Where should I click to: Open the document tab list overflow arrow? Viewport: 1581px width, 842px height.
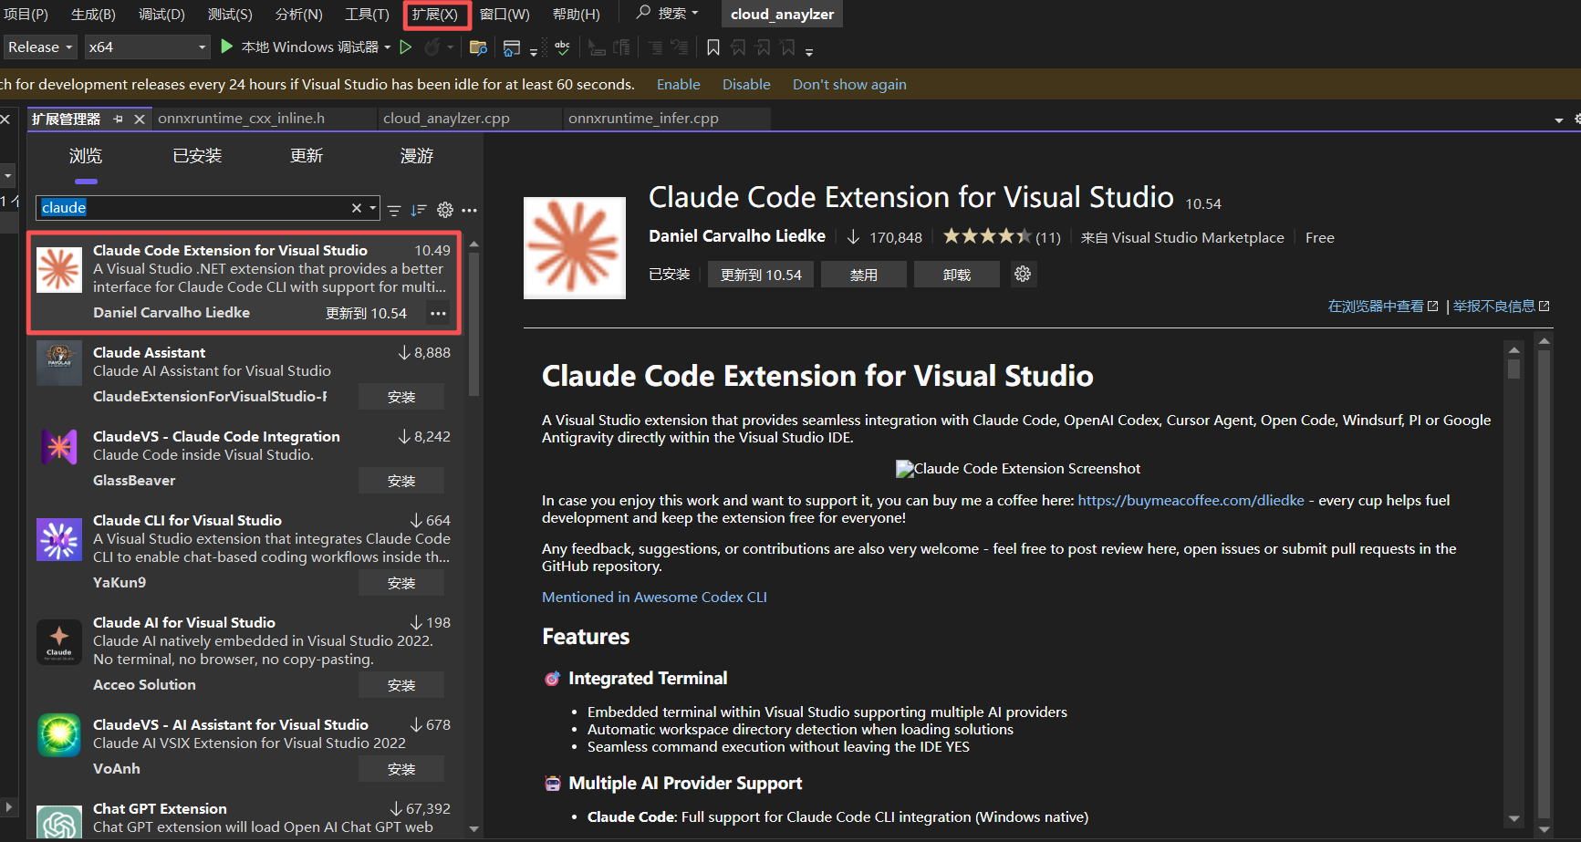pyautogui.click(x=1559, y=120)
